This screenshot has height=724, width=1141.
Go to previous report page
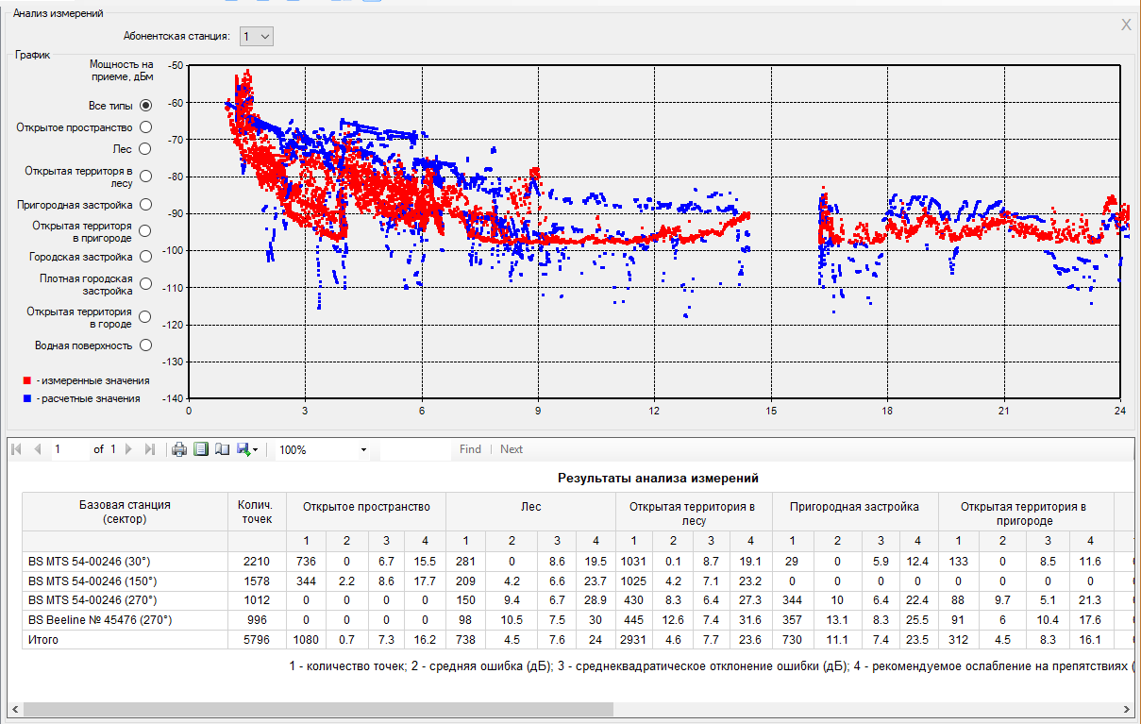38,449
